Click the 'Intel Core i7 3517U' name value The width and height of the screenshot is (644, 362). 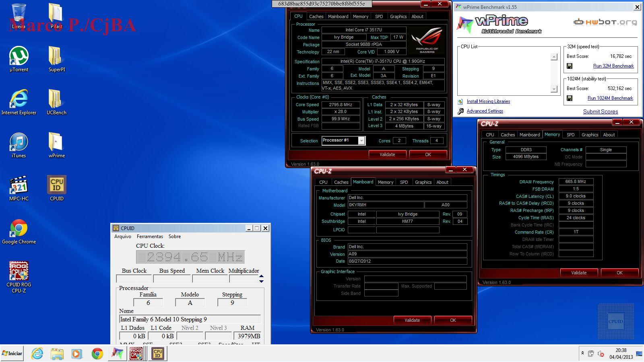click(x=363, y=30)
